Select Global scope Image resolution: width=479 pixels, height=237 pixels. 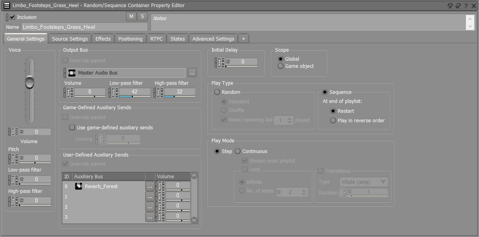point(281,59)
